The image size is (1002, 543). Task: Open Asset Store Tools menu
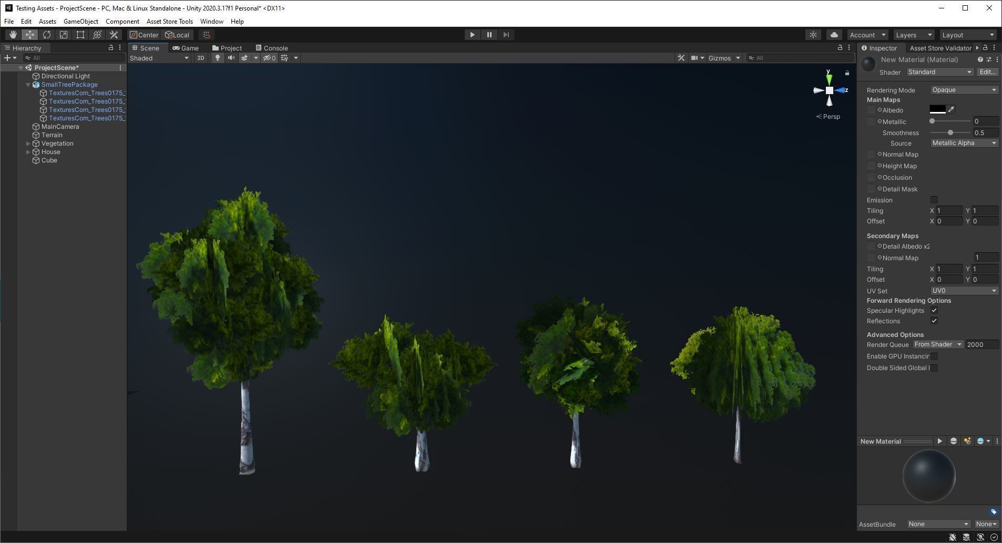(170, 22)
